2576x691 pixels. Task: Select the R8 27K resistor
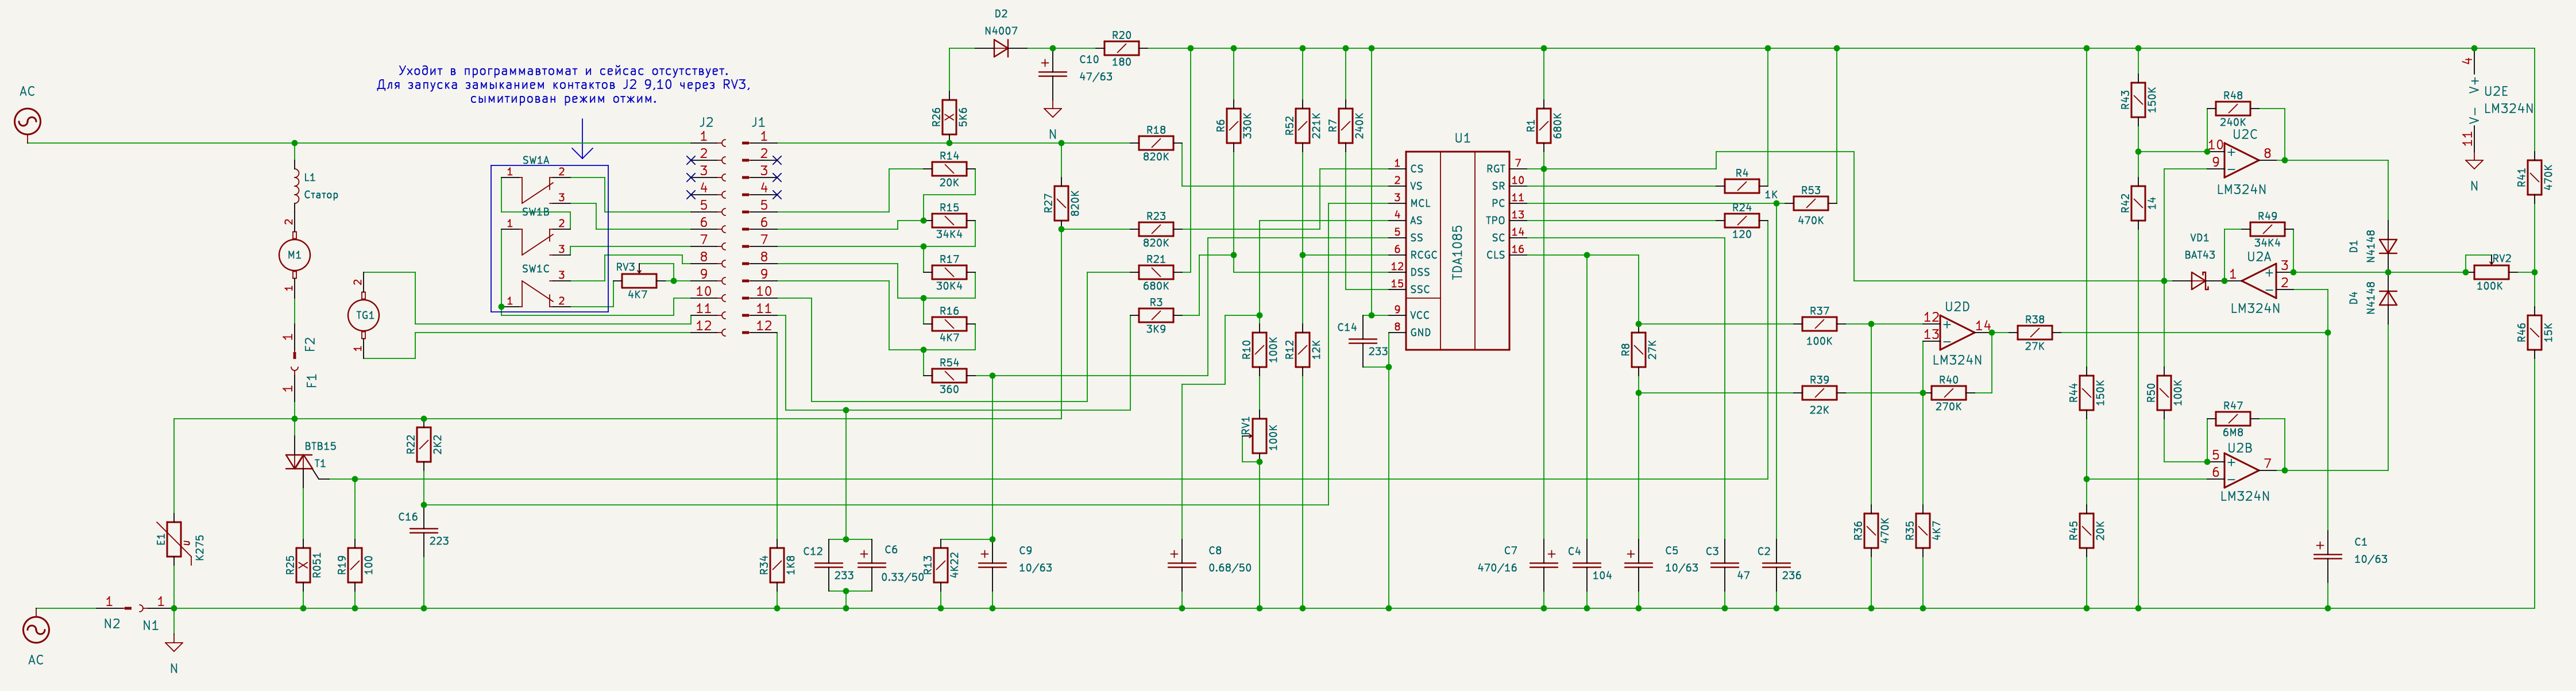click(1638, 350)
